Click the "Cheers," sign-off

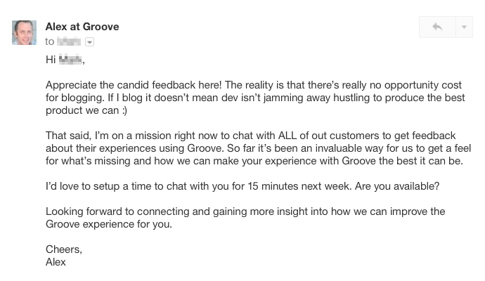click(x=63, y=249)
